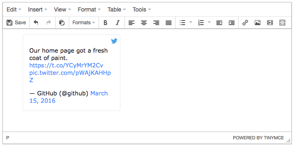Align text right

156,23
